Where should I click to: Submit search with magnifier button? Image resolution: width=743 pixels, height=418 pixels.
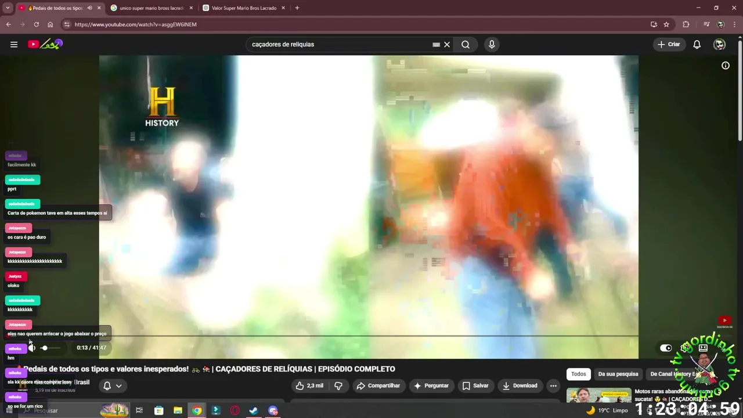coord(466,44)
